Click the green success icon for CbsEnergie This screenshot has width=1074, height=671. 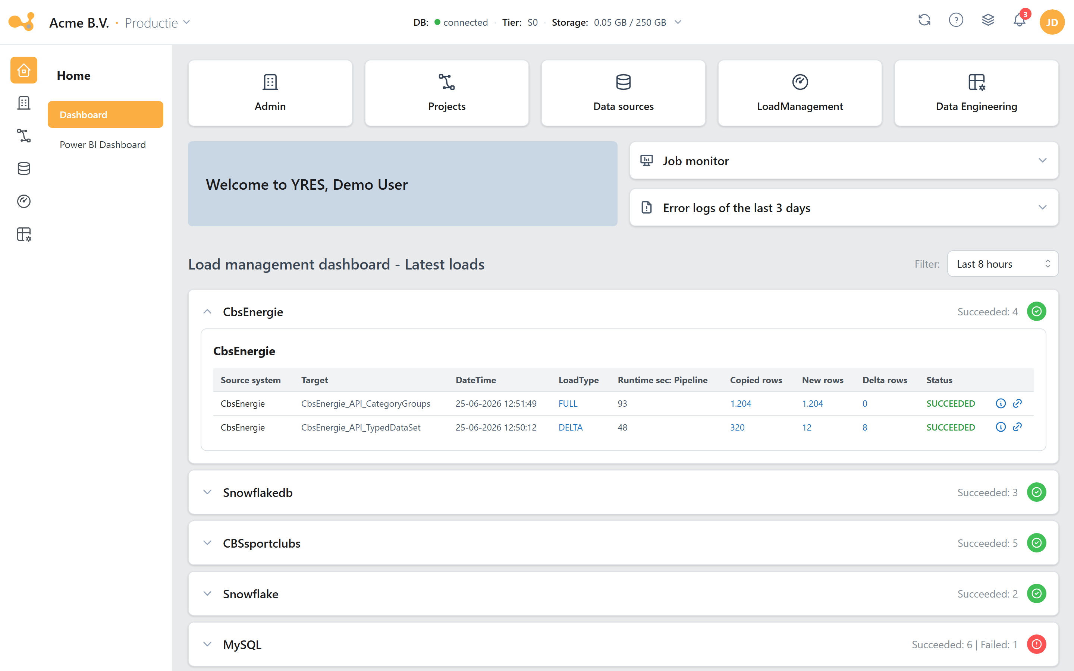pos(1037,312)
